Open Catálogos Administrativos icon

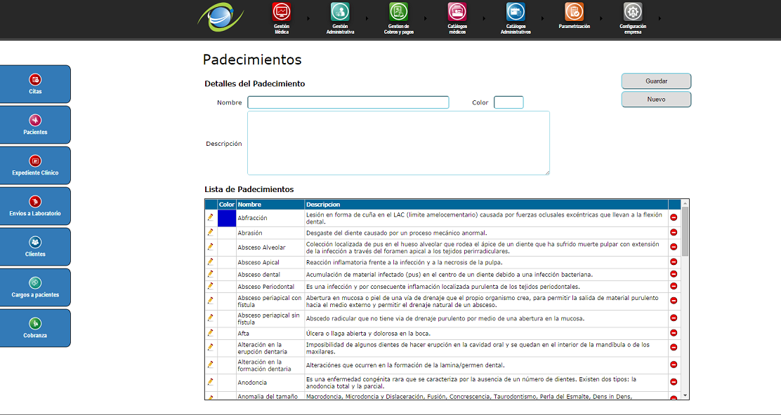click(x=516, y=12)
